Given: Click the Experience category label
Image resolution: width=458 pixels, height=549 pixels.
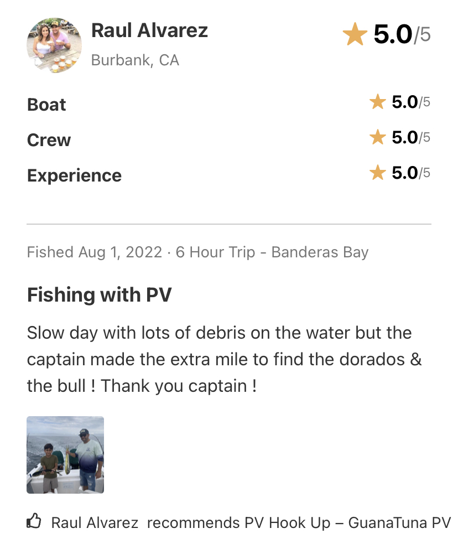Looking at the screenshot, I should tap(74, 175).
